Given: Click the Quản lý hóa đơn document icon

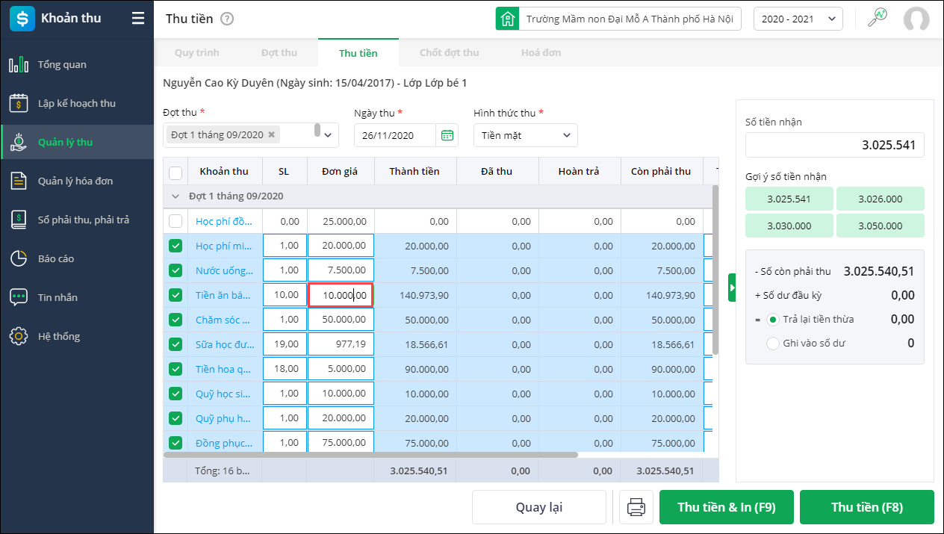Looking at the screenshot, I should tap(19, 181).
